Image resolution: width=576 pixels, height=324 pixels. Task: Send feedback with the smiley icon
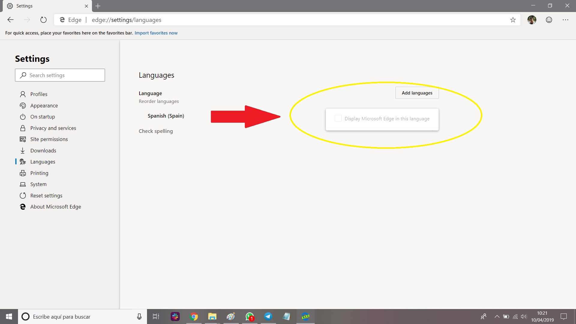coord(549,20)
